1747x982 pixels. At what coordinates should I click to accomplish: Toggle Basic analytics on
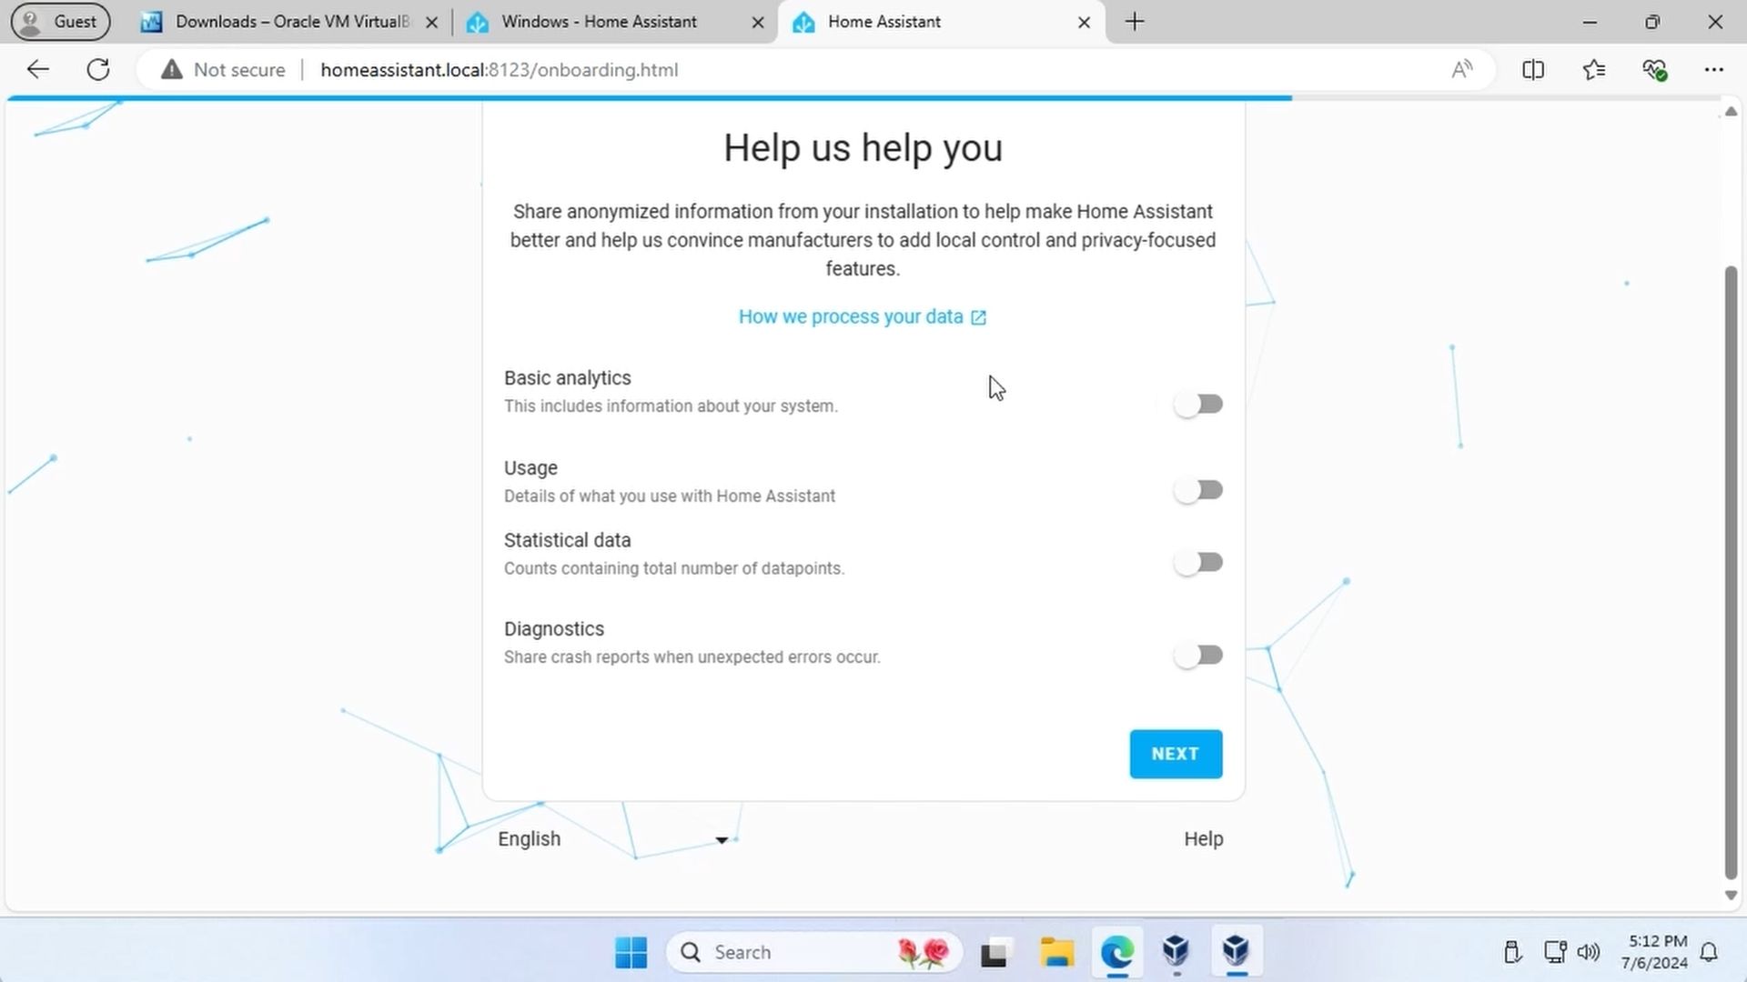click(x=1197, y=404)
